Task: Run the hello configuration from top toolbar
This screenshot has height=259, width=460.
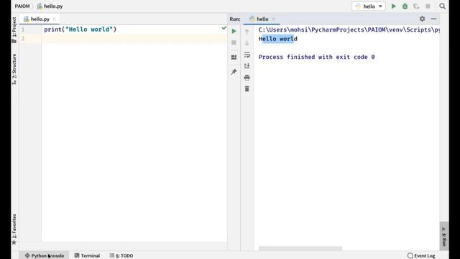Action: 393,6
